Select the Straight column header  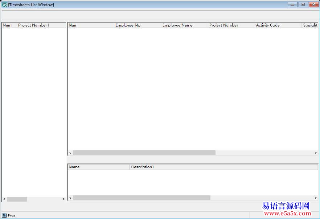310,25
